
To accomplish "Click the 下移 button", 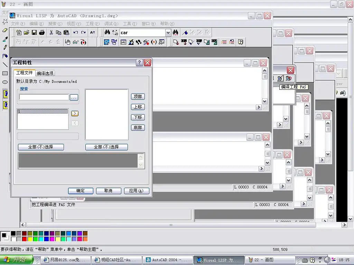I will pyautogui.click(x=138, y=117).
